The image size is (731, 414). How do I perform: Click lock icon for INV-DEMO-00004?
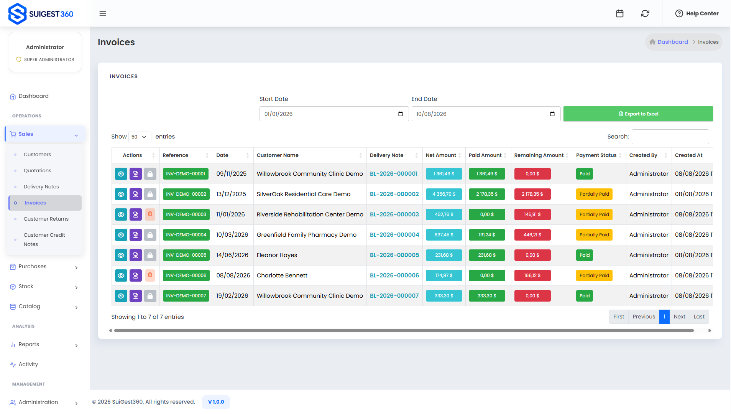point(150,235)
